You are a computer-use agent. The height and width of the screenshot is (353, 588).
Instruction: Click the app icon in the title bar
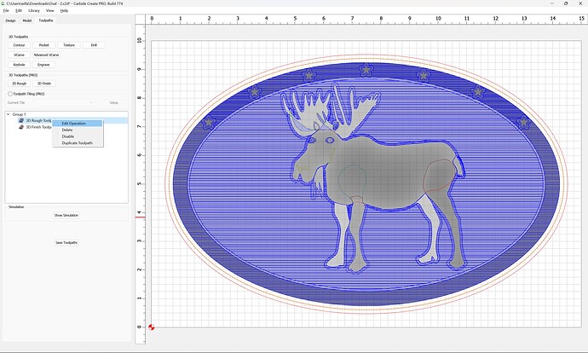click(x=3, y=3)
